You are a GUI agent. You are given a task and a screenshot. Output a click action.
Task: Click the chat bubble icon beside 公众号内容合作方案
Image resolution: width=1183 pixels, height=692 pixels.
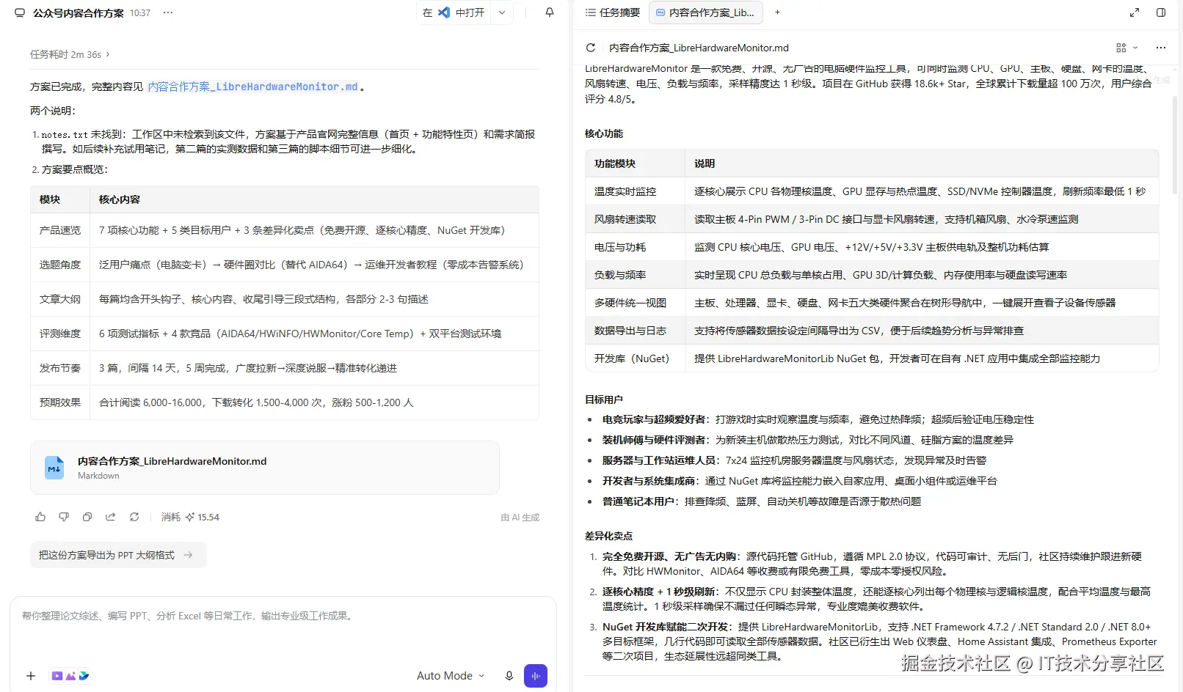(20, 13)
